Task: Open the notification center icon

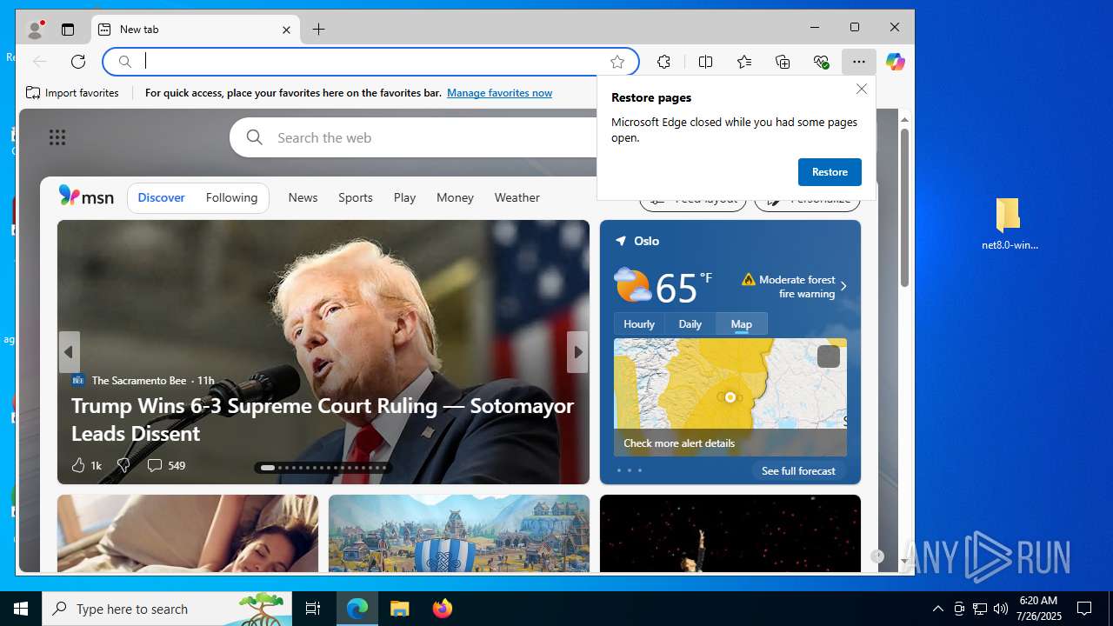Action: click(1084, 609)
